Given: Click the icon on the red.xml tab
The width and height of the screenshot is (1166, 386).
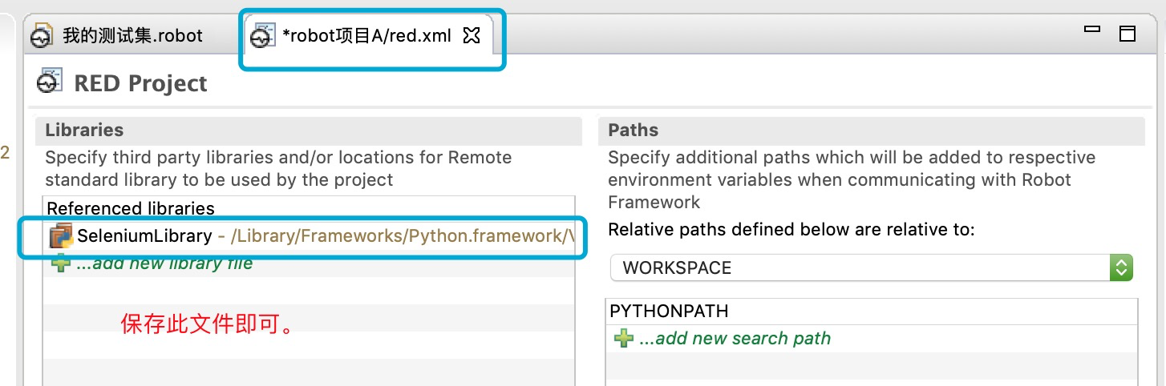Looking at the screenshot, I should pos(261,36).
